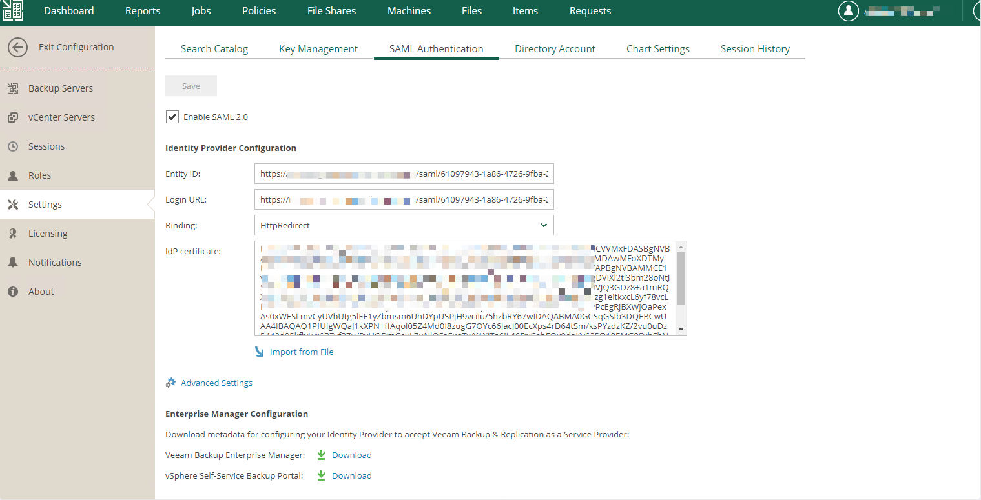981x500 pixels.
Task: Uncheck the Enable SAML 2.0 checkbox
Action: 172,117
